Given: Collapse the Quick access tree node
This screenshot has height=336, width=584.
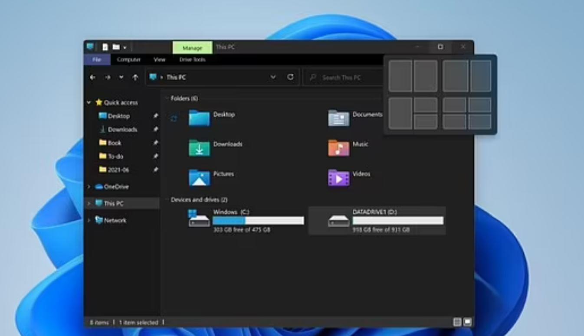Looking at the screenshot, I should 89,103.
